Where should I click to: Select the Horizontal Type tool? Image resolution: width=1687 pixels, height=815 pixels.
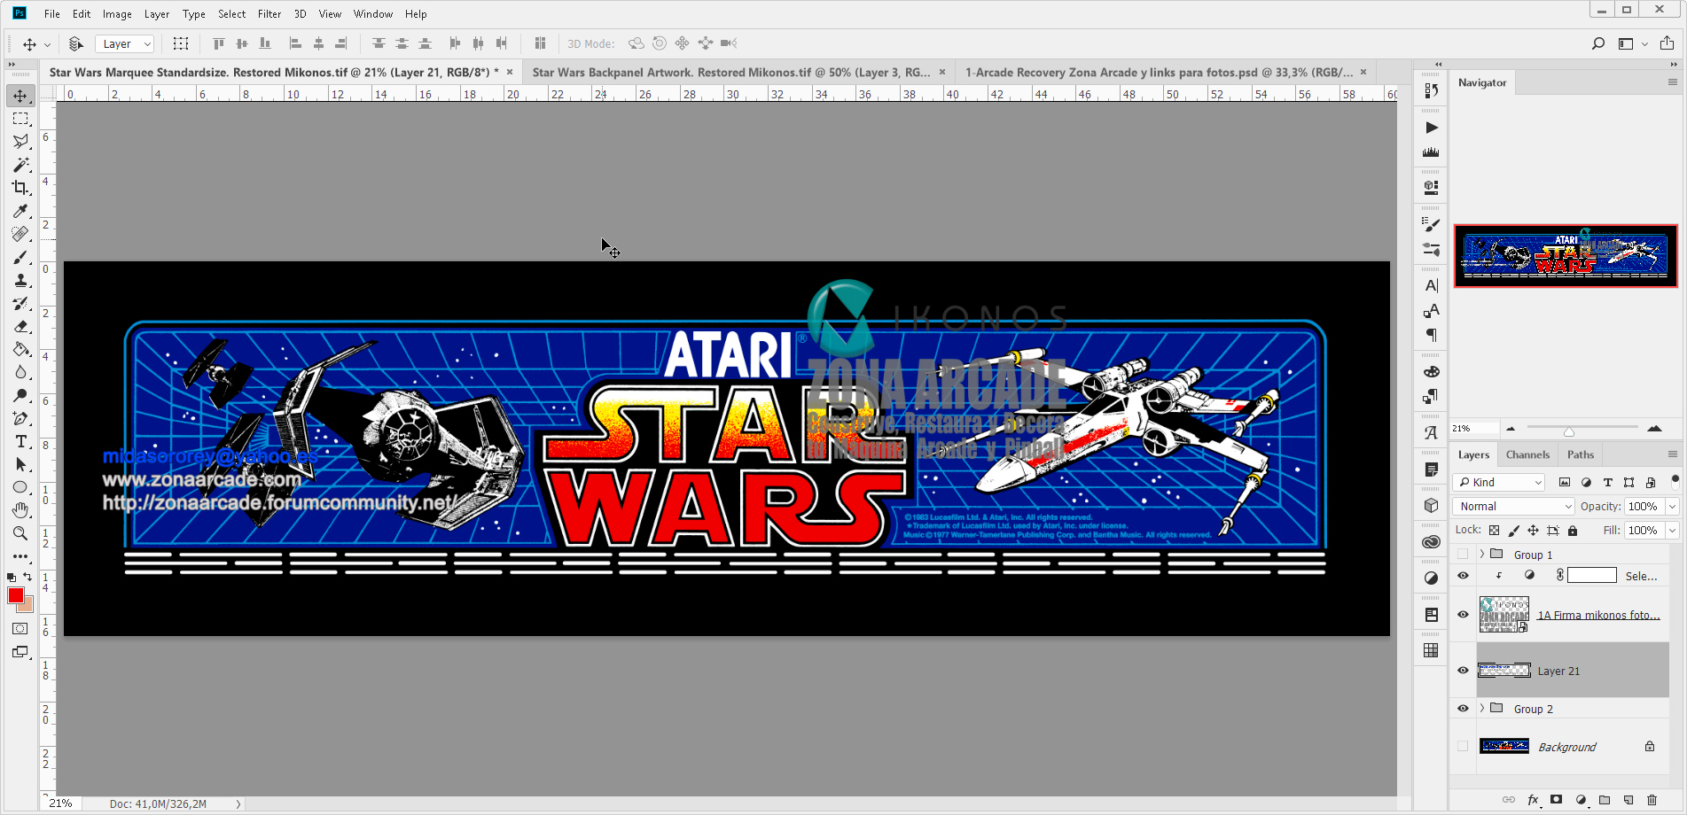(x=20, y=440)
